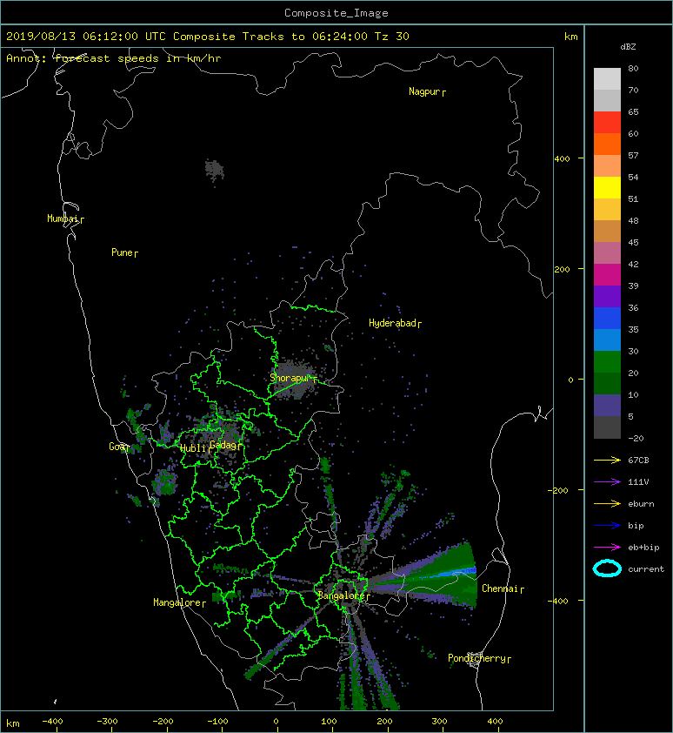Image resolution: width=673 pixels, height=733 pixels.
Task: Select the light blue 35 dBZ swatch
Action: [607, 340]
